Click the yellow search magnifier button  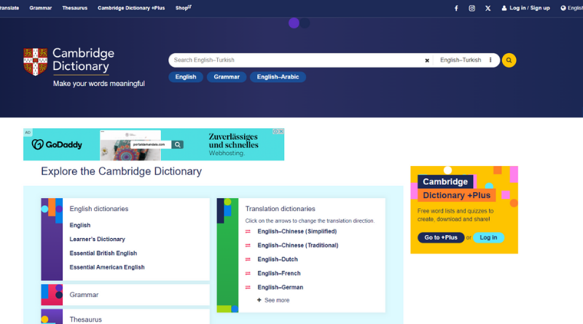point(509,60)
